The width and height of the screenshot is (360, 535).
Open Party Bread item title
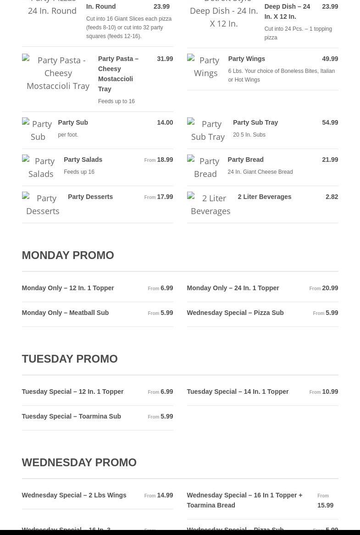click(245, 160)
